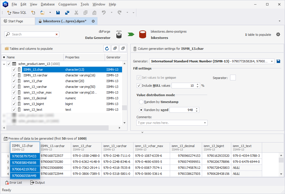The height and width of the screenshot is (194, 285).
Task: Toggle the schm_product.ismn_13 table checkbox
Action: coord(9,64)
